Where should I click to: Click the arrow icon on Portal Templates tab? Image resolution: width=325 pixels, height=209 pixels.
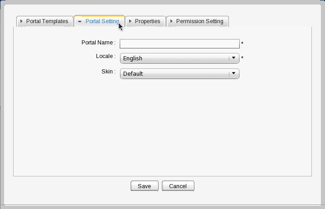21,21
